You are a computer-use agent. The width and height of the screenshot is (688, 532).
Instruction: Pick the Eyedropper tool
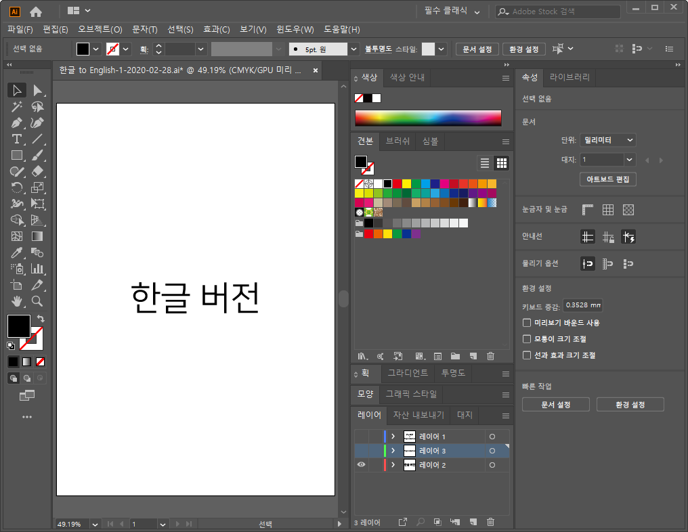pyautogui.click(x=17, y=252)
